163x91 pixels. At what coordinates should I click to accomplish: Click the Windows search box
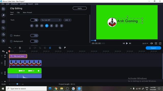tap(26, 89)
